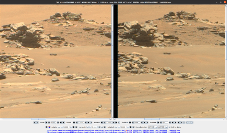Click the bold plus button for zoomR
This screenshot has height=133, width=227.
tap(116, 123)
